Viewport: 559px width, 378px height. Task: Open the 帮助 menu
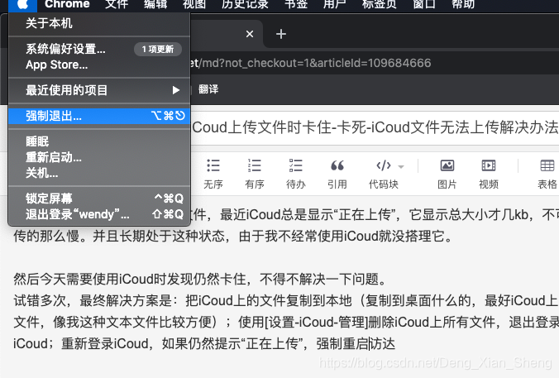click(463, 4)
